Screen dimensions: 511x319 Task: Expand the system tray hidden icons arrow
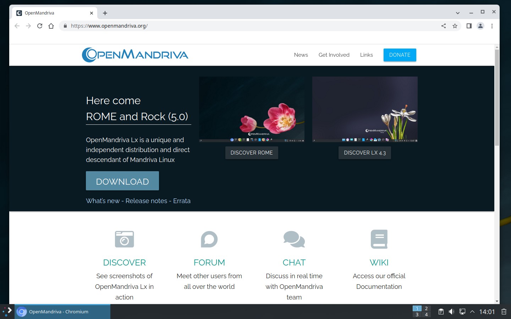(x=472, y=312)
